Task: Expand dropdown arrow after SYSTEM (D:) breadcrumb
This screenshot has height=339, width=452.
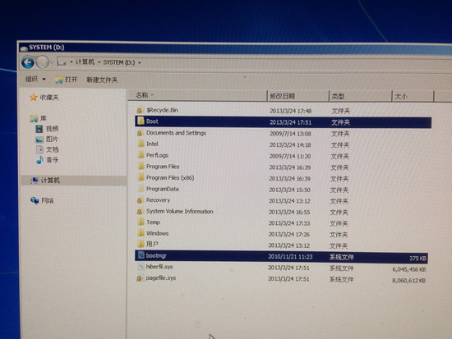Action: point(140,62)
